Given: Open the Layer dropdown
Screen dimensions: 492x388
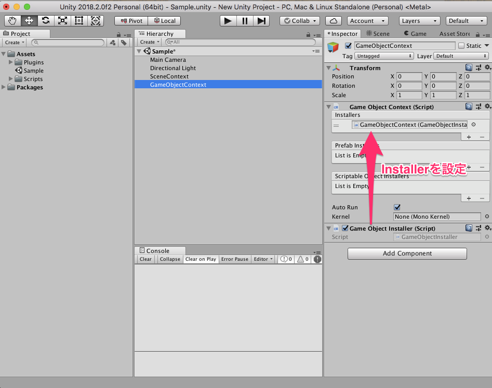Looking at the screenshot, I should tap(461, 56).
